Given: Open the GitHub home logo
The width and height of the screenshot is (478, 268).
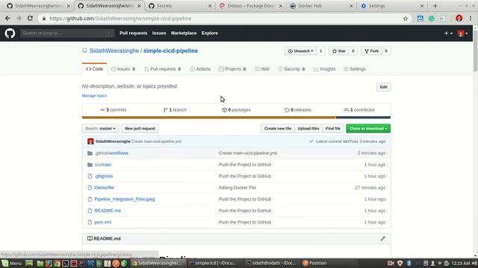Looking at the screenshot, I should point(10,33).
